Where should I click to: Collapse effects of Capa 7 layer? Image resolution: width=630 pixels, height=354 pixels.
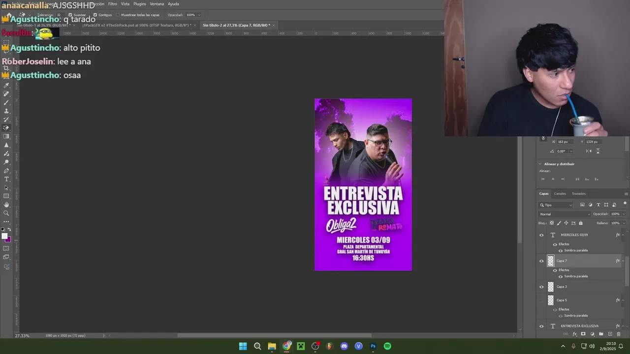pyautogui.click(x=623, y=261)
